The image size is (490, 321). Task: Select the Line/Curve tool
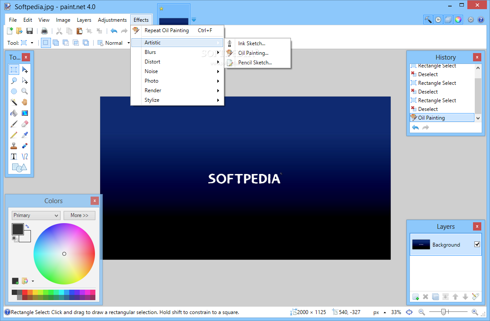[x=25, y=157]
